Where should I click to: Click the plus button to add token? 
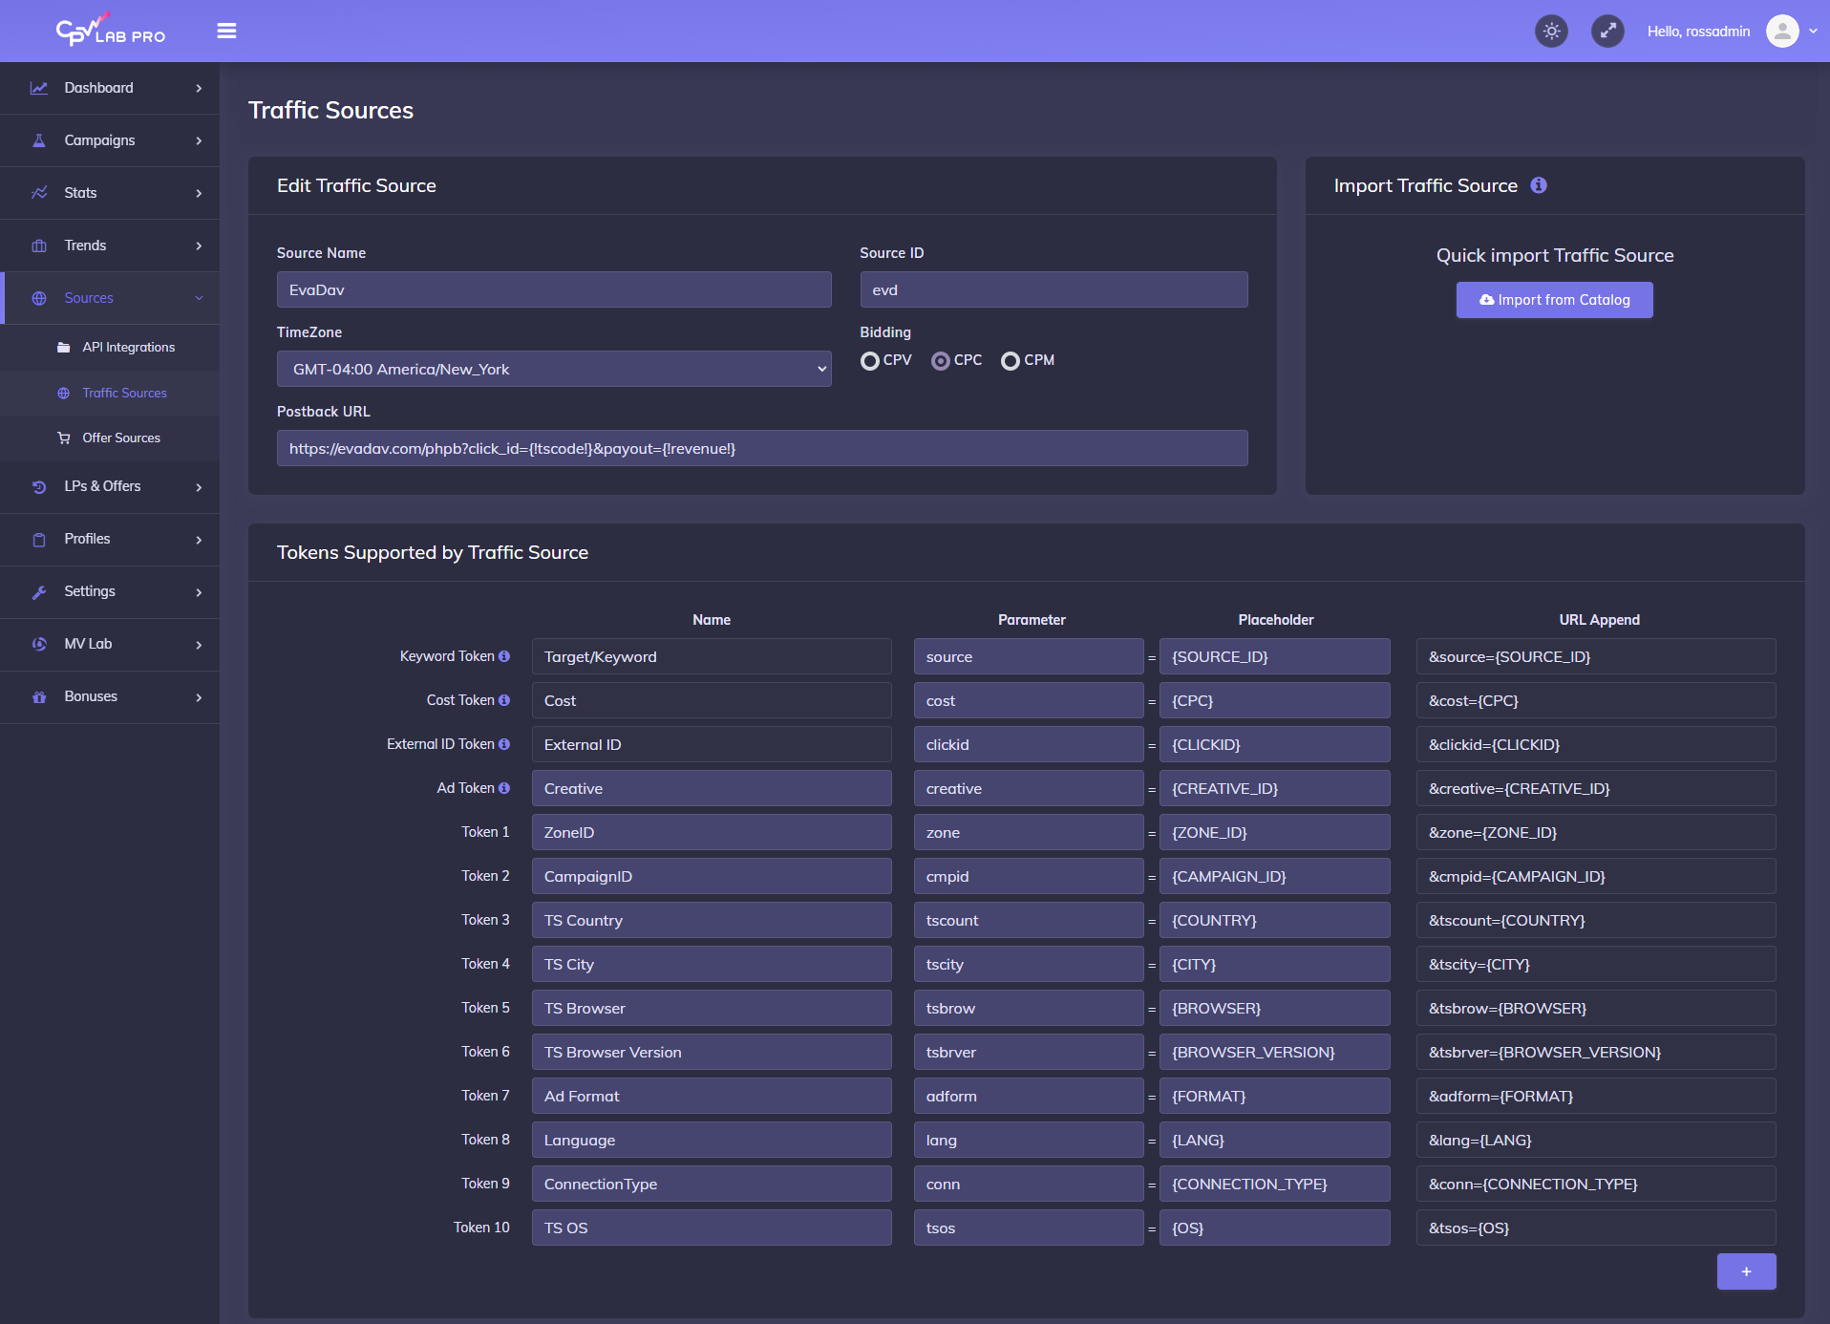[1746, 1271]
